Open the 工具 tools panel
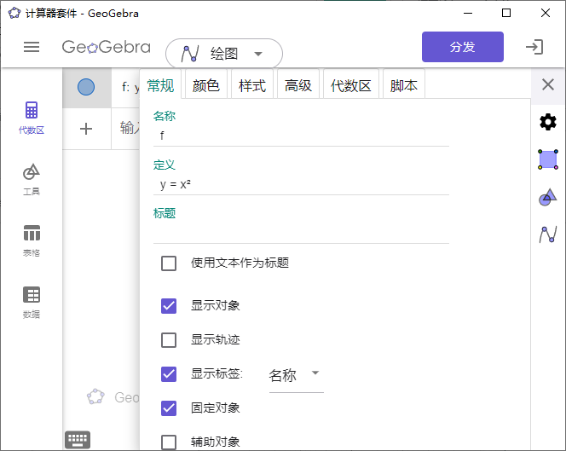566x451 pixels. (x=32, y=179)
